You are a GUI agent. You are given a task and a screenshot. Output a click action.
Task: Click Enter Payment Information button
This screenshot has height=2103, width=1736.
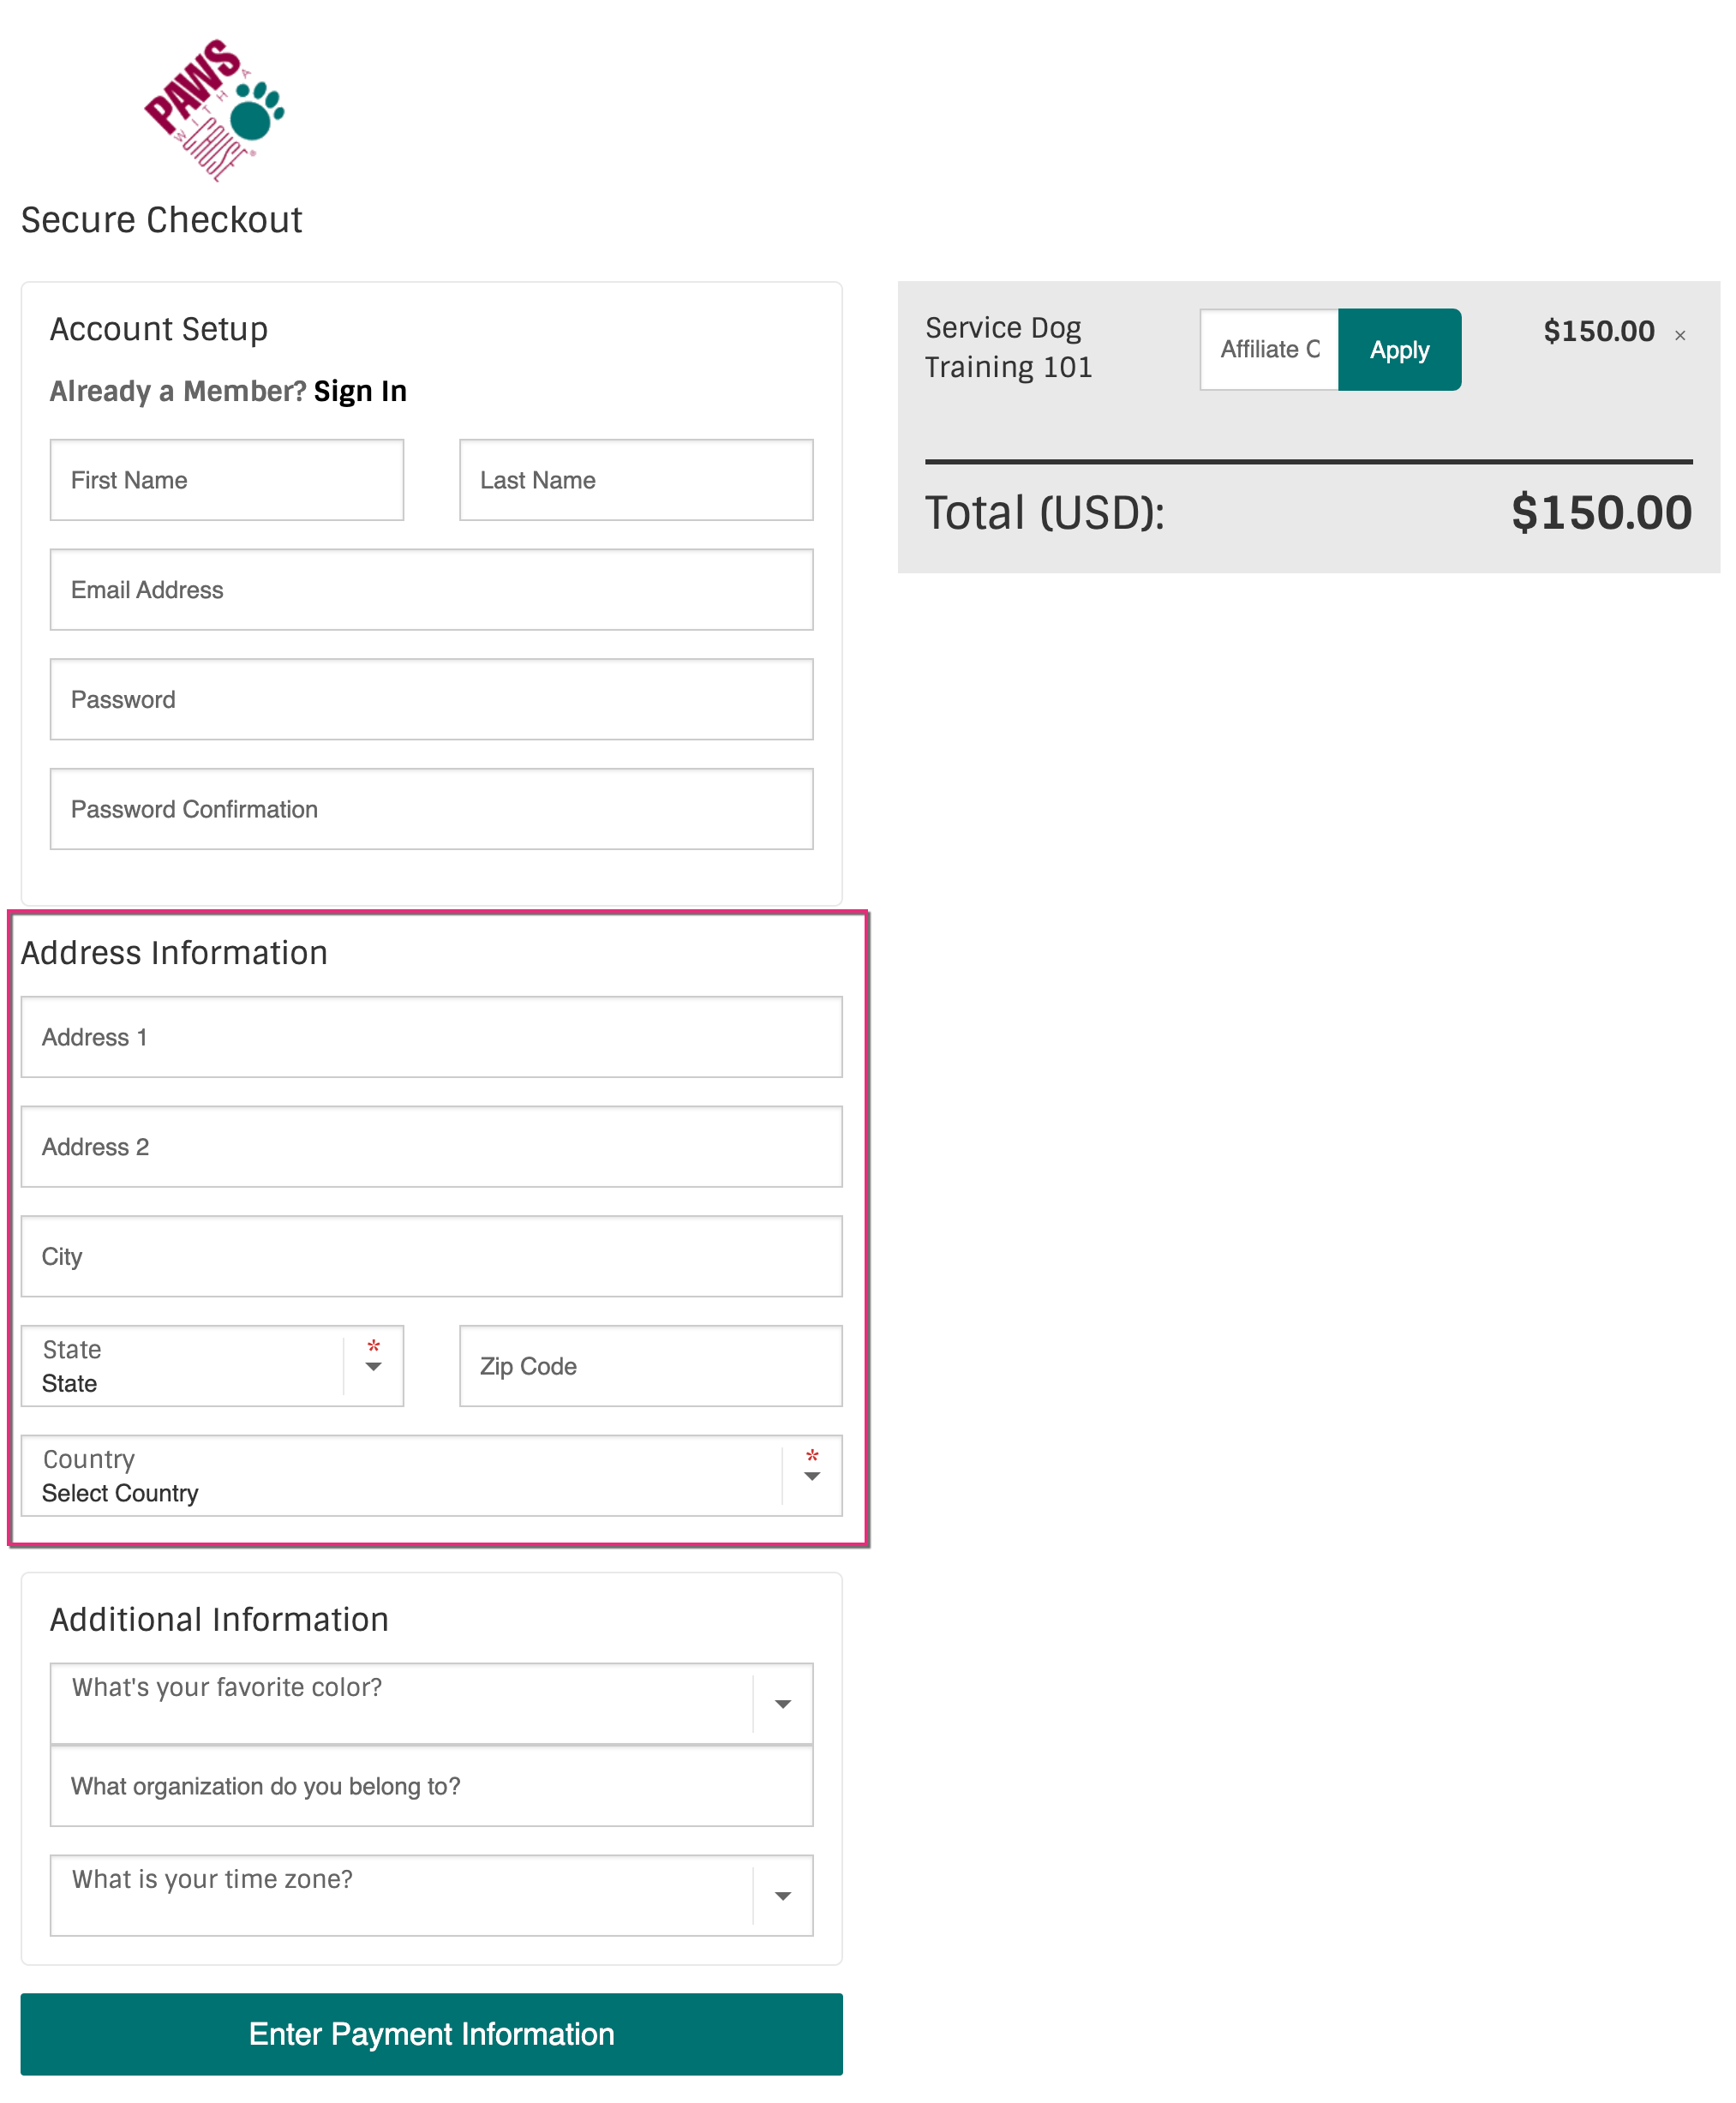[x=431, y=2034]
